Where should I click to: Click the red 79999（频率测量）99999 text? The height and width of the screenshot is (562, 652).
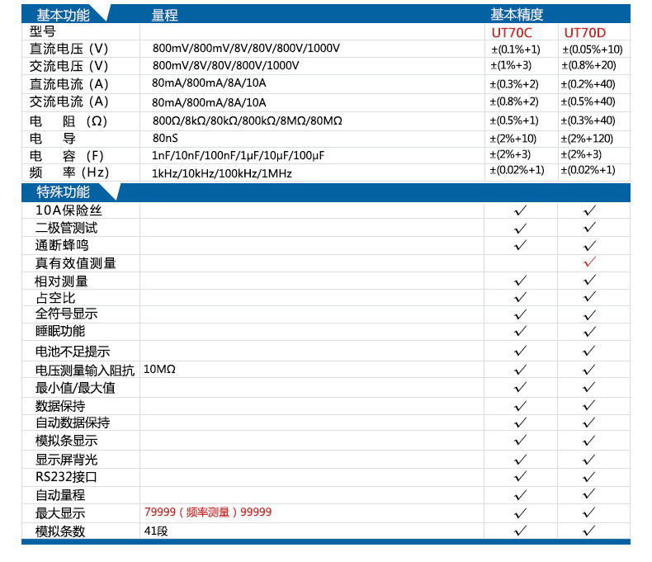[x=208, y=512]
